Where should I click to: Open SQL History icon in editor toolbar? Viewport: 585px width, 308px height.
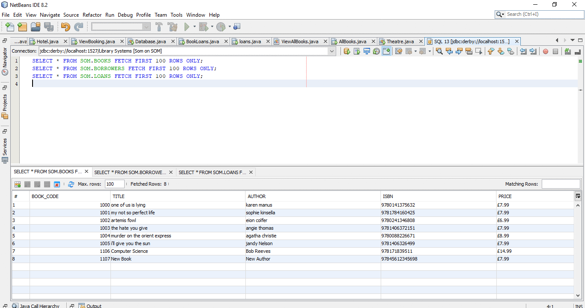point(376,51)
